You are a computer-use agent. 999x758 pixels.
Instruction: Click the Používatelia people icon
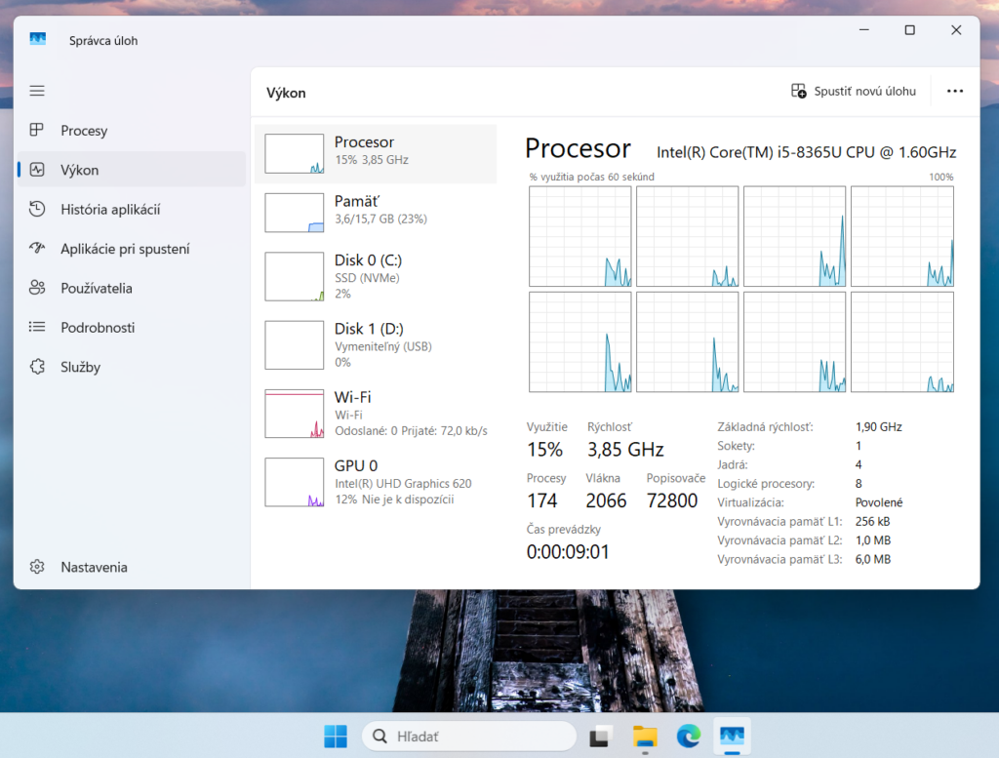click(37, 288)
